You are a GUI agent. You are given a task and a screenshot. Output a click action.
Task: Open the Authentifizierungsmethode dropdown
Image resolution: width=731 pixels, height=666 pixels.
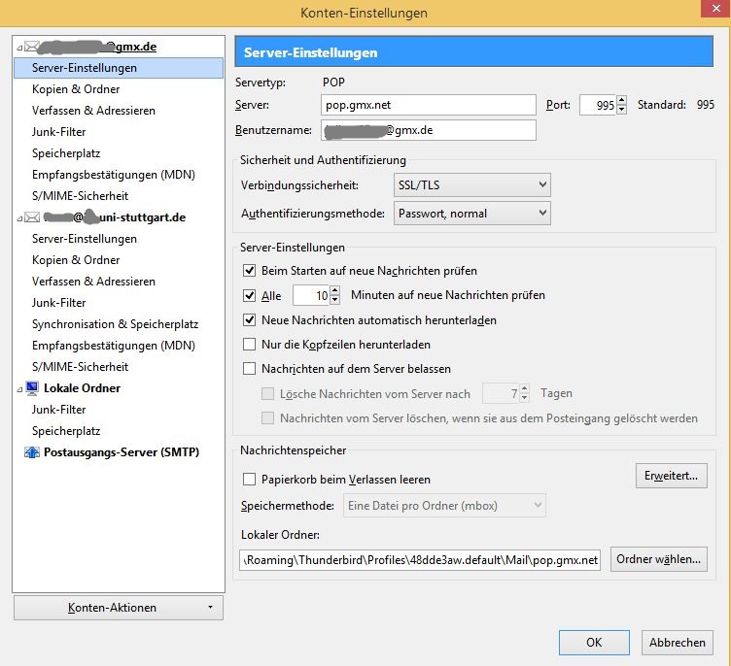click(x=471, y=214)
